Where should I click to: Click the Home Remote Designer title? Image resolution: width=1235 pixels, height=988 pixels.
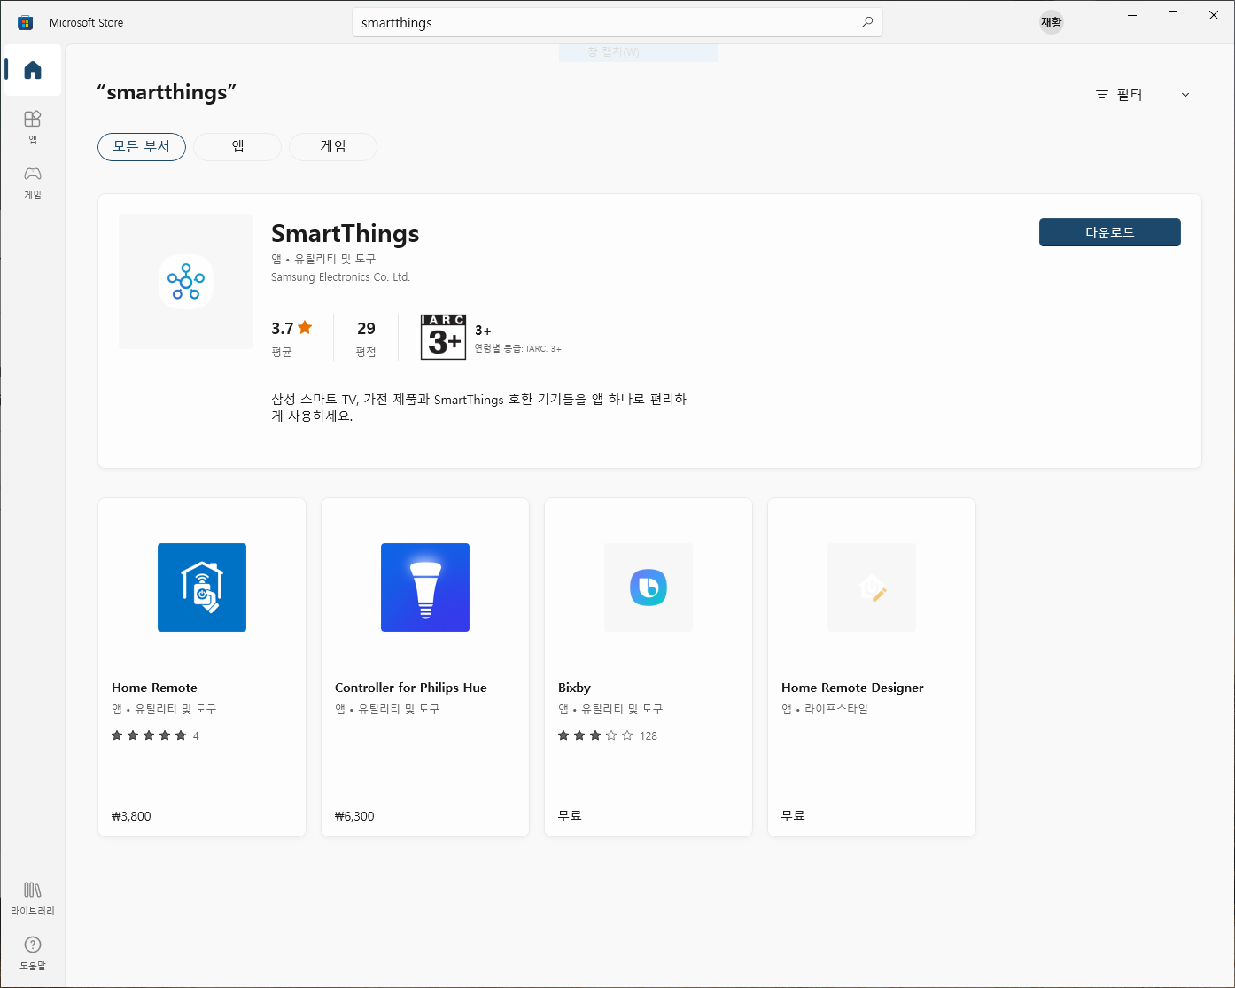tap(852, 688)
